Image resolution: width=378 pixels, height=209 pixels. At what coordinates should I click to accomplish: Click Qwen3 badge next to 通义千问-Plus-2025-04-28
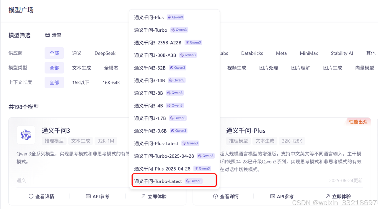tap(202, 168)
